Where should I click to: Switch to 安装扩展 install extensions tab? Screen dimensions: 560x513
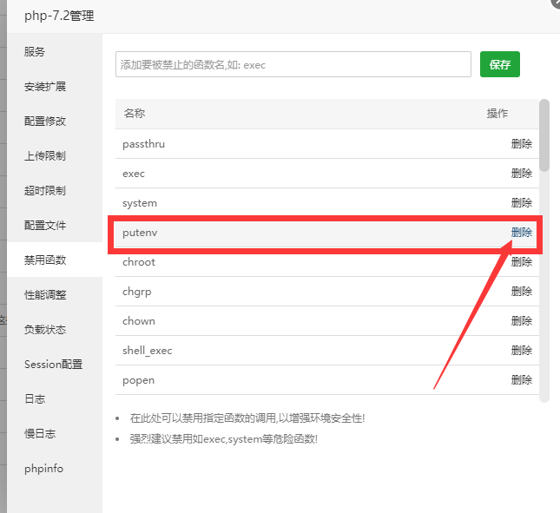click(x=45, y=87)
